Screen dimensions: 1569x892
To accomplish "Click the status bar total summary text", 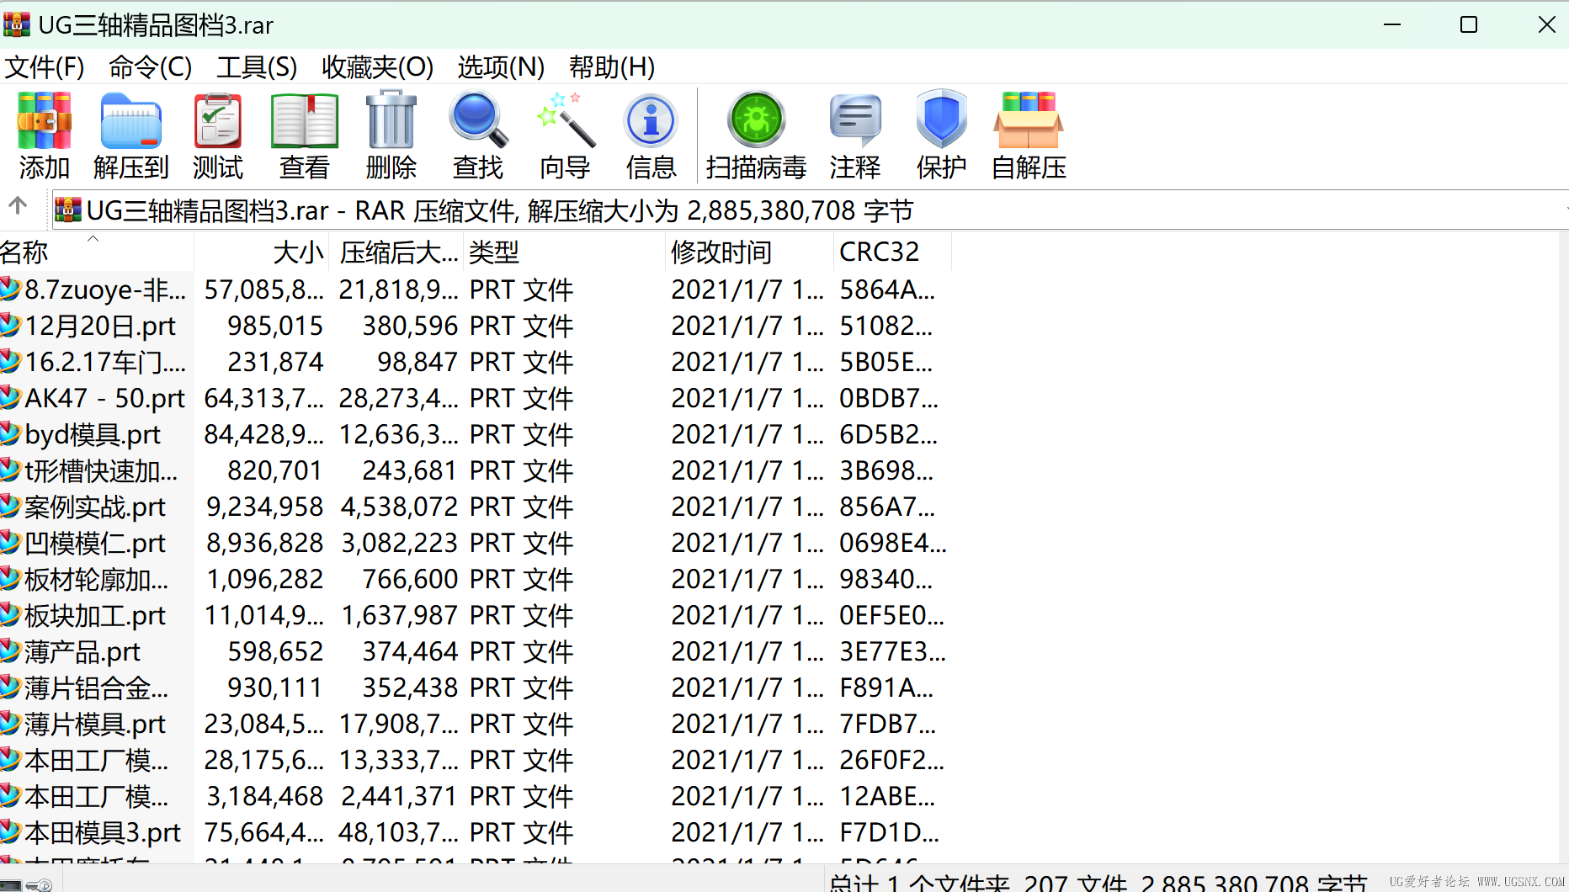I will coord(1098,883).
